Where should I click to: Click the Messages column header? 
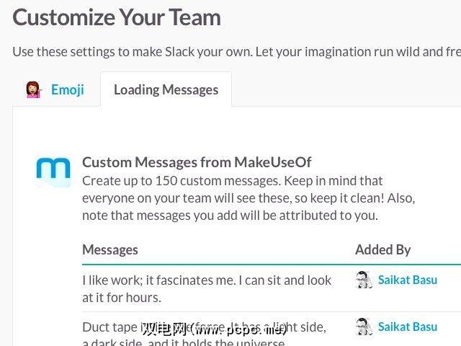[109, 249]
